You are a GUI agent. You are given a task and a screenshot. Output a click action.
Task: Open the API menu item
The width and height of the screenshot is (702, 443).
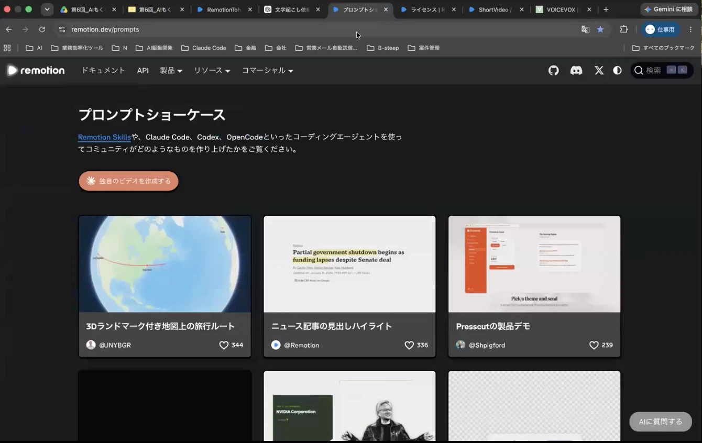coord(143,70)
